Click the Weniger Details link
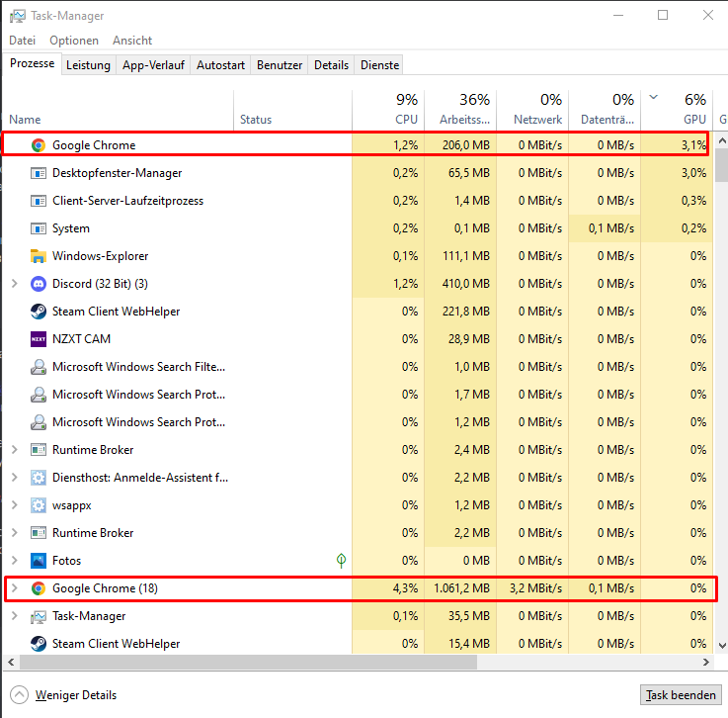The image size is (728, 718). coord(76,695)
